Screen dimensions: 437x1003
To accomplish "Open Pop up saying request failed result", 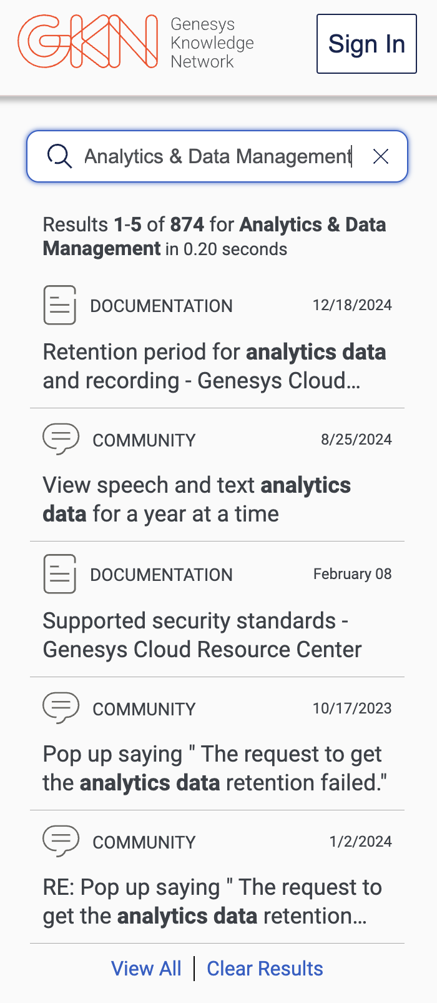I will pos(214,769).
